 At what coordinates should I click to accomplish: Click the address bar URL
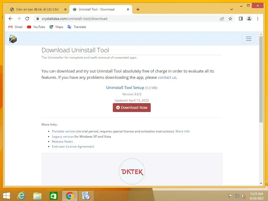click(75, 19)
